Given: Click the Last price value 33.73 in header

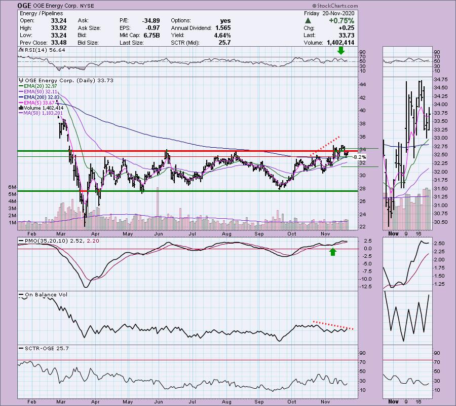Looking at the screenshot, I should 347,35.
